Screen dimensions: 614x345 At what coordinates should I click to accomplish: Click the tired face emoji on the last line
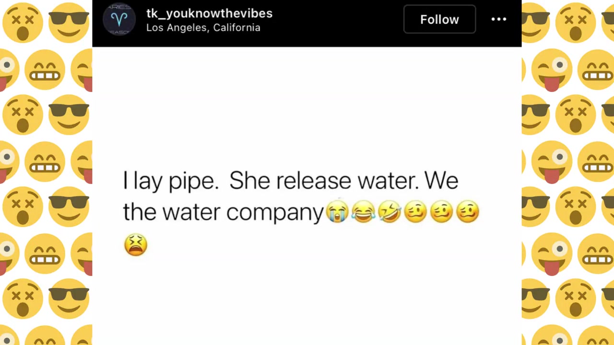point(136,245)
